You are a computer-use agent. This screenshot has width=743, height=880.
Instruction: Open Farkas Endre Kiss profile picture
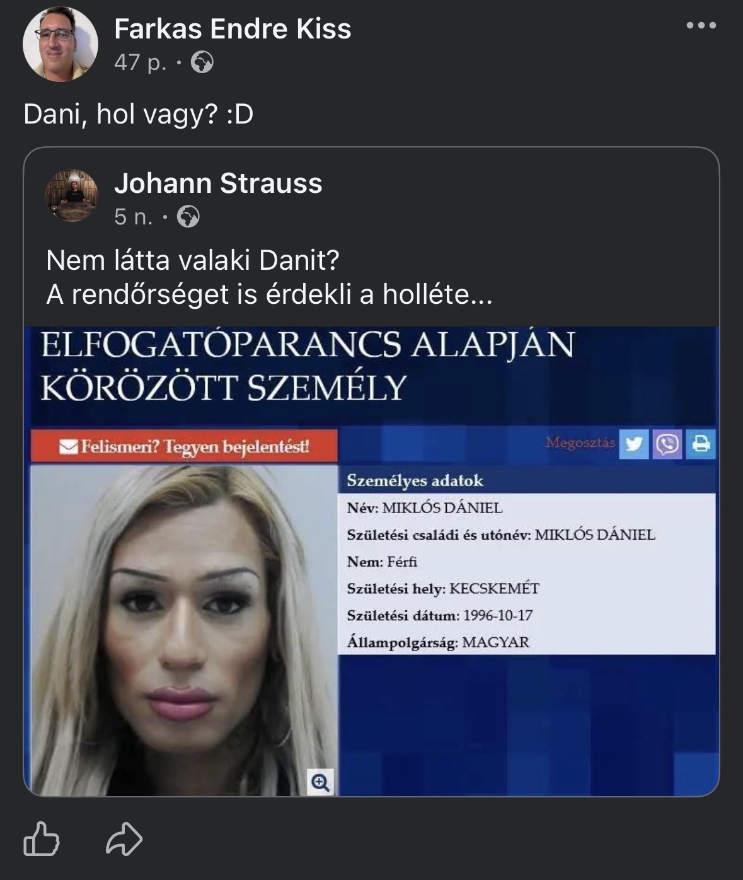(60, 44)
